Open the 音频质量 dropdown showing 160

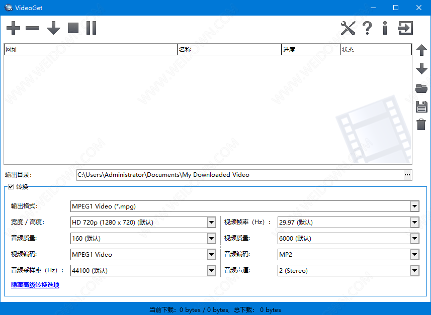pos(143,238)
